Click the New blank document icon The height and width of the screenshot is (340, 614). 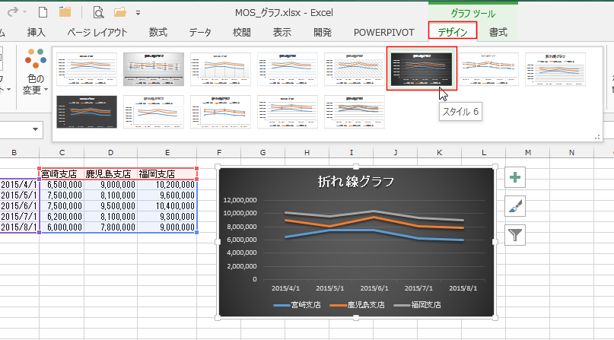point(43,12)
